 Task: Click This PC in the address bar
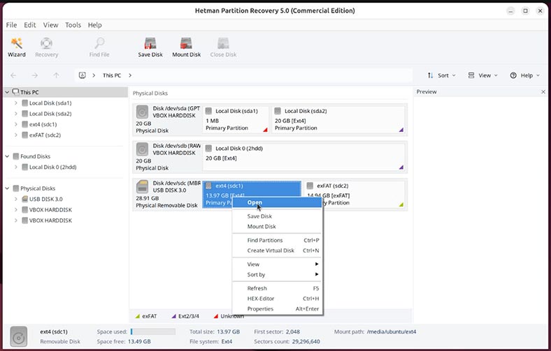112,75
